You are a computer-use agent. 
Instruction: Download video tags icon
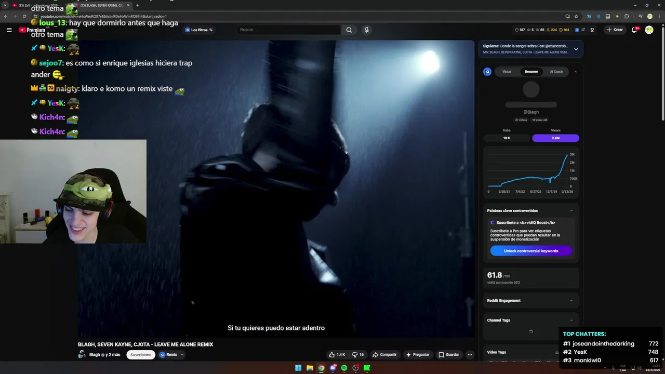pos(557,352)
